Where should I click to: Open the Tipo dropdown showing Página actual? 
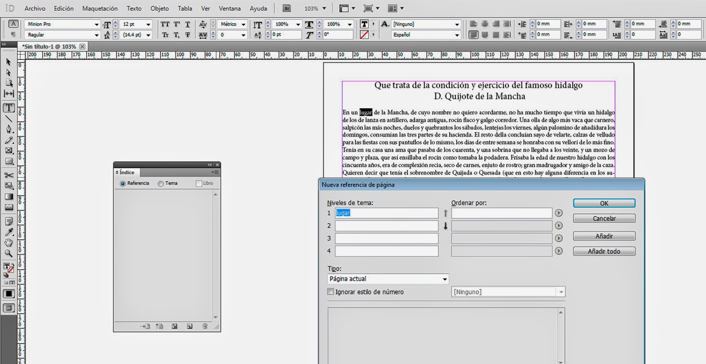pyautogui.click(x=387, y=279)
